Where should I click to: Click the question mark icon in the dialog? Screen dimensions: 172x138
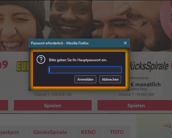pyautogui.click(x=41, y=59)
